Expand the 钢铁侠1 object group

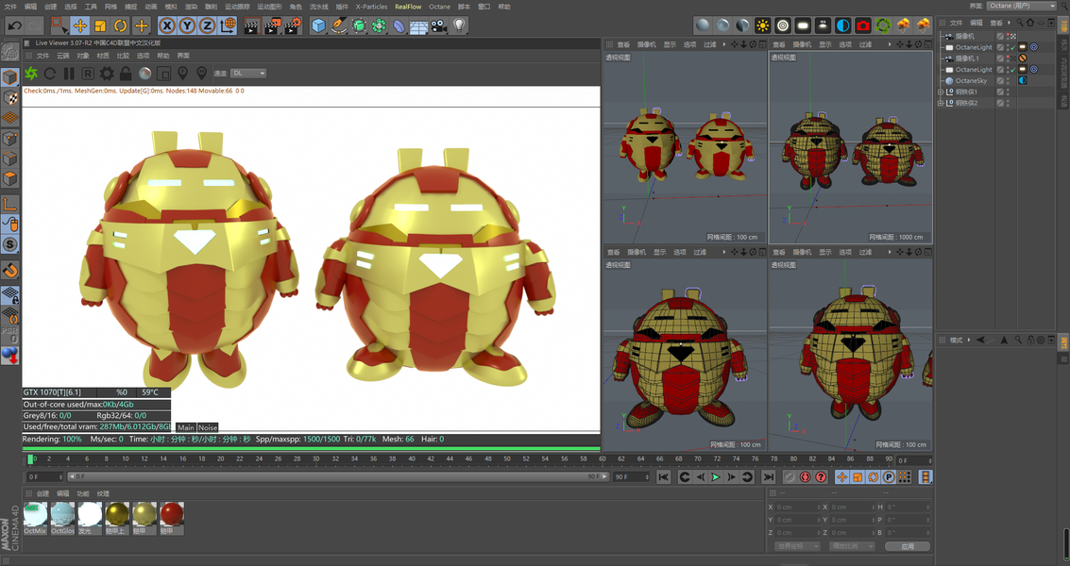pos(941,92)
